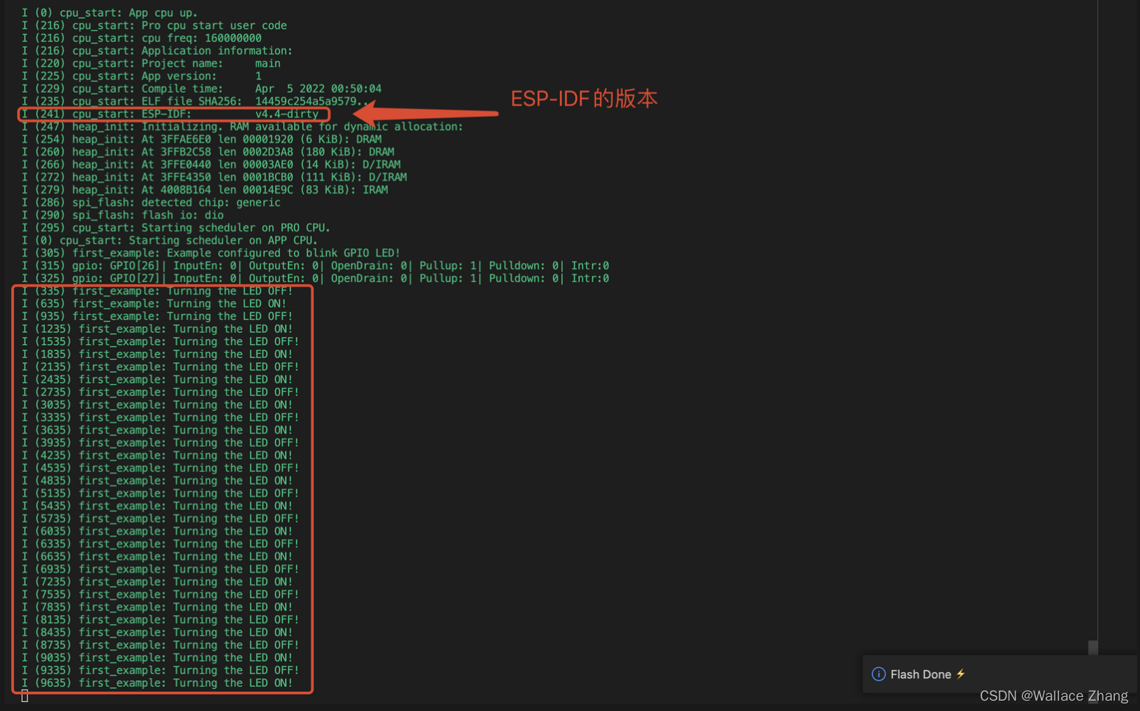Select the 'App version: 1' line

142,76
